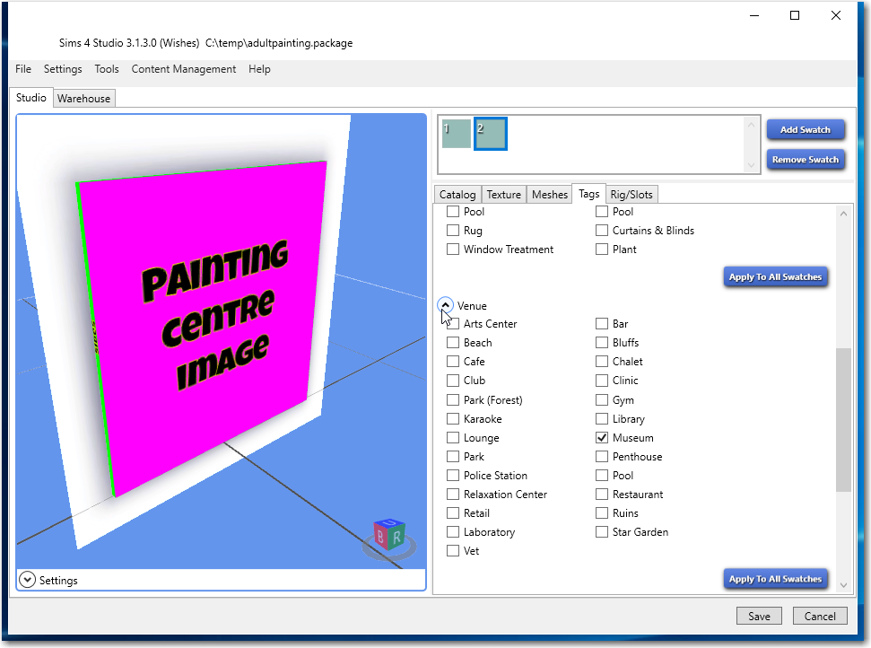Click the Add Swatch button
The height and width of the screenshot is (648, 871).
805,130
